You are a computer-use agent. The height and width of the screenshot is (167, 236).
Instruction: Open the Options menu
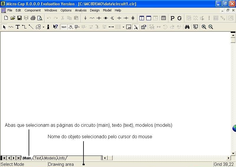(66, 10)
